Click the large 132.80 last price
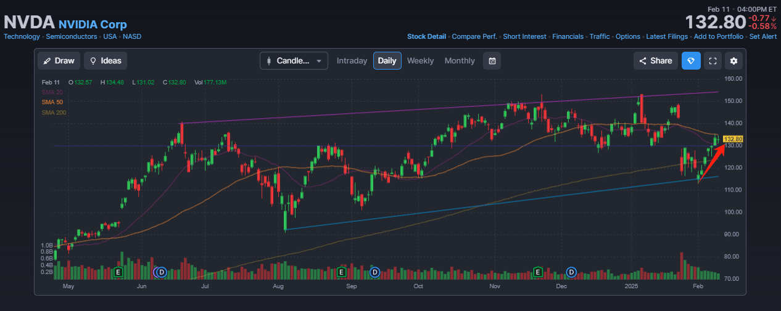This screenshot has width=781, height=311. coord(715,23)
